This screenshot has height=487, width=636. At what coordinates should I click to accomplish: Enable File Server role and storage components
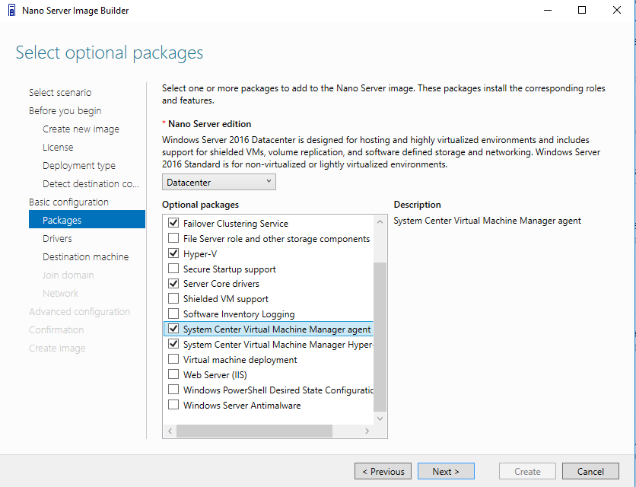tap(173, 238)
